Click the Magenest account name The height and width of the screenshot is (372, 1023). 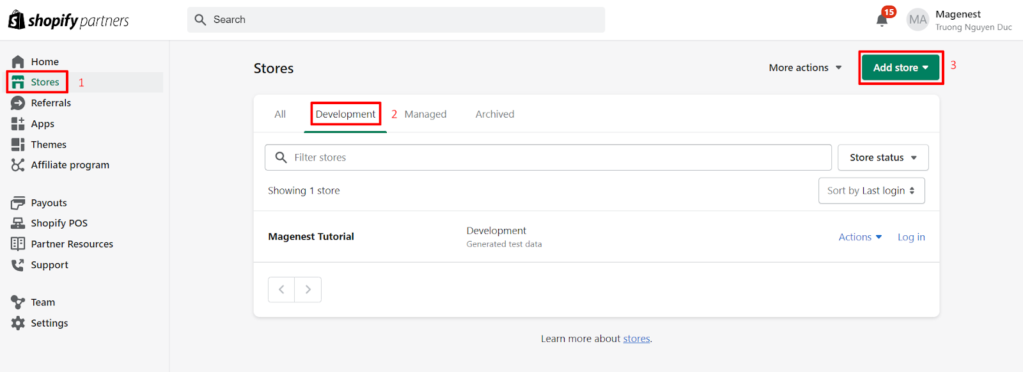pyautogui.click(x=958, y=14)
